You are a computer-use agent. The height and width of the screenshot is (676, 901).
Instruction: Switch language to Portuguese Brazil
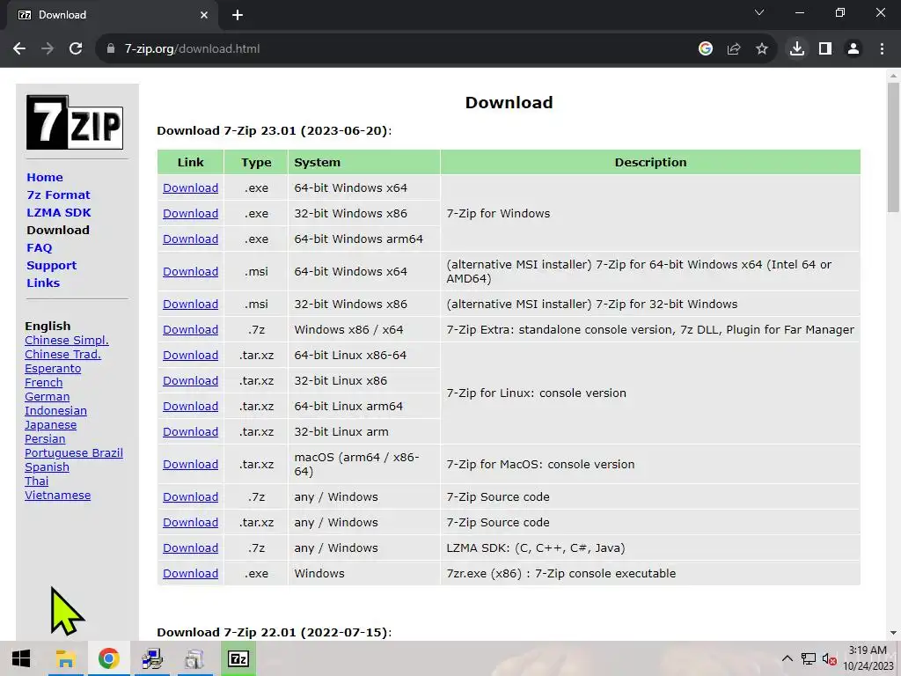pos(74,453)
